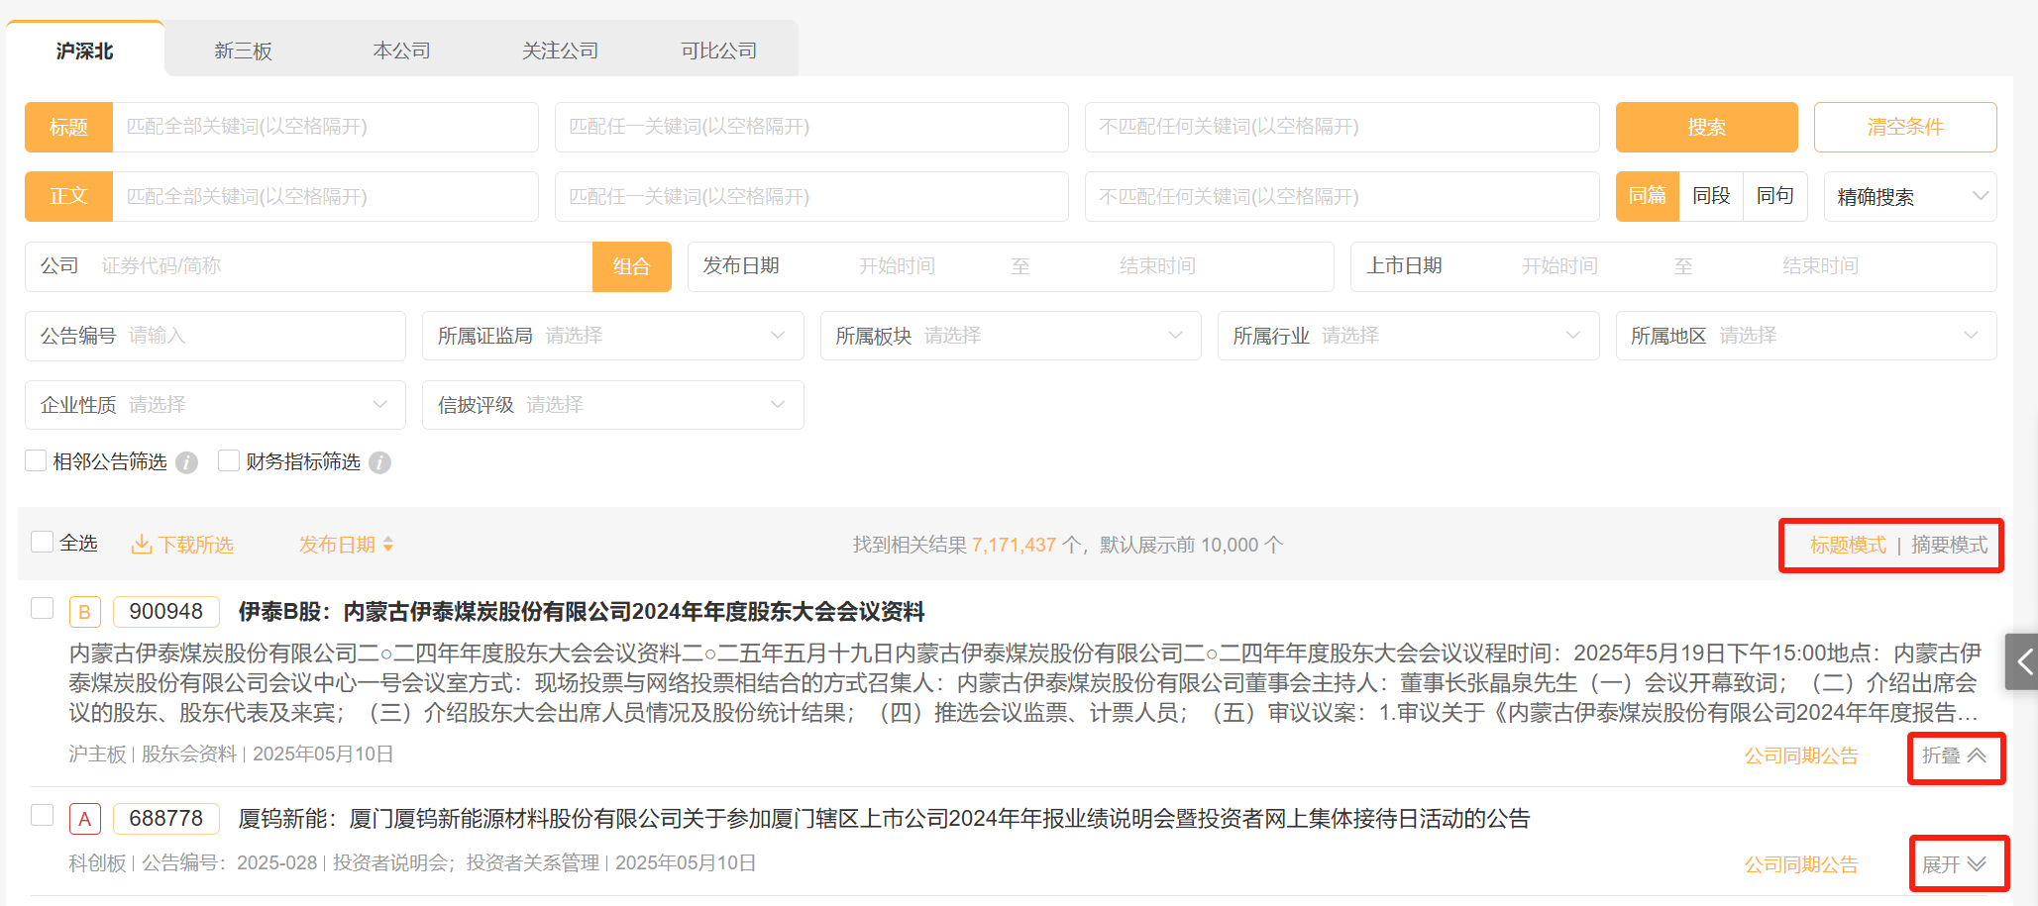Switch to 标题模式 view

point(1848,545)
